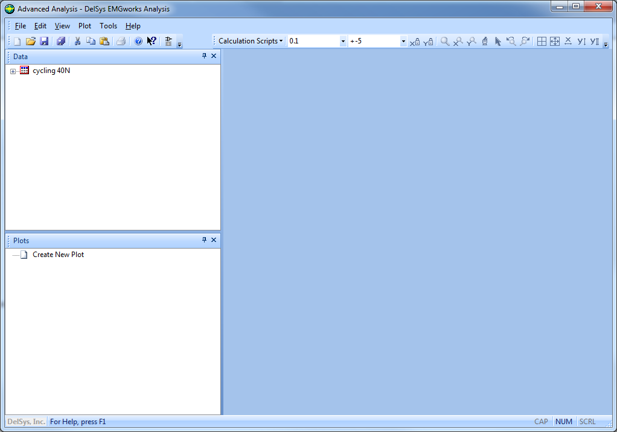The image size is (617, 432).
Task: Select the cycling 40N data item
Action: point(51,71)
